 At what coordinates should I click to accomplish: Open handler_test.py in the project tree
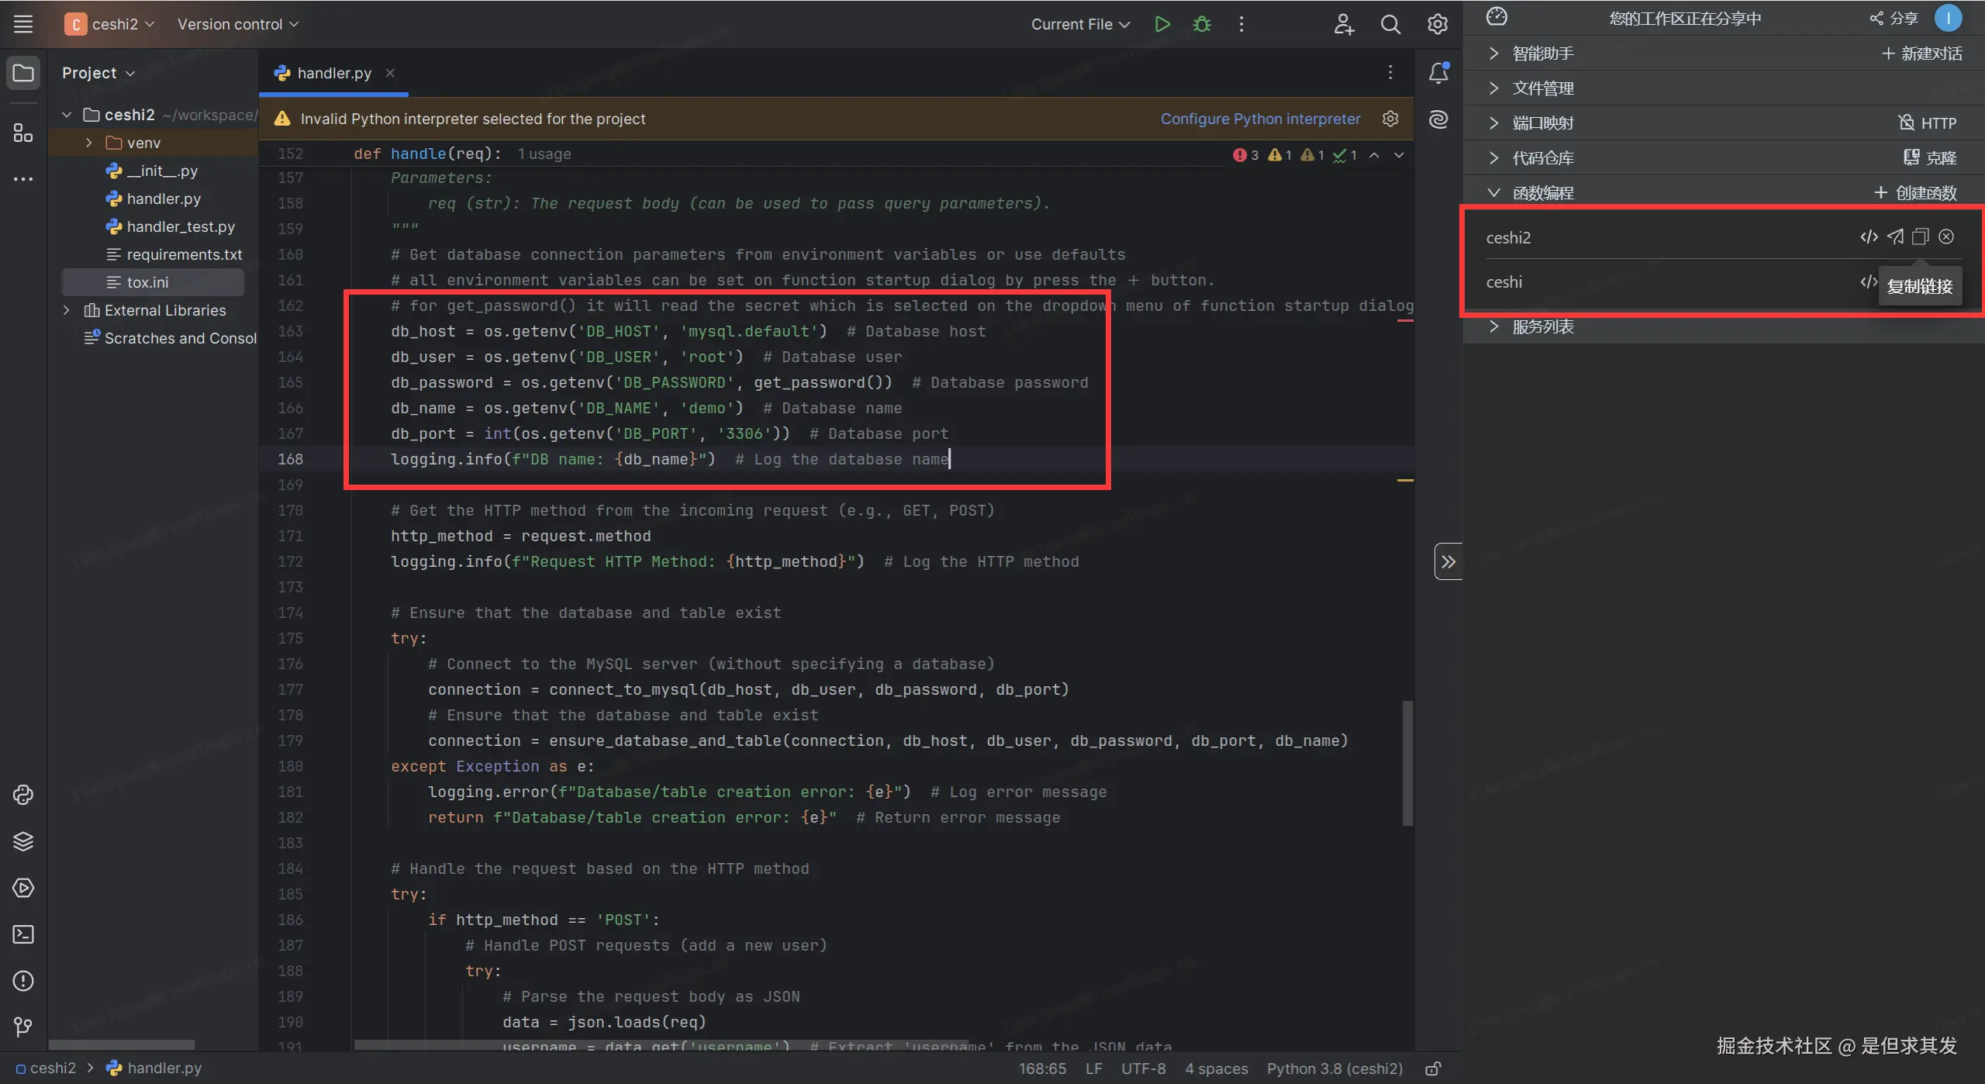point(180,226)
